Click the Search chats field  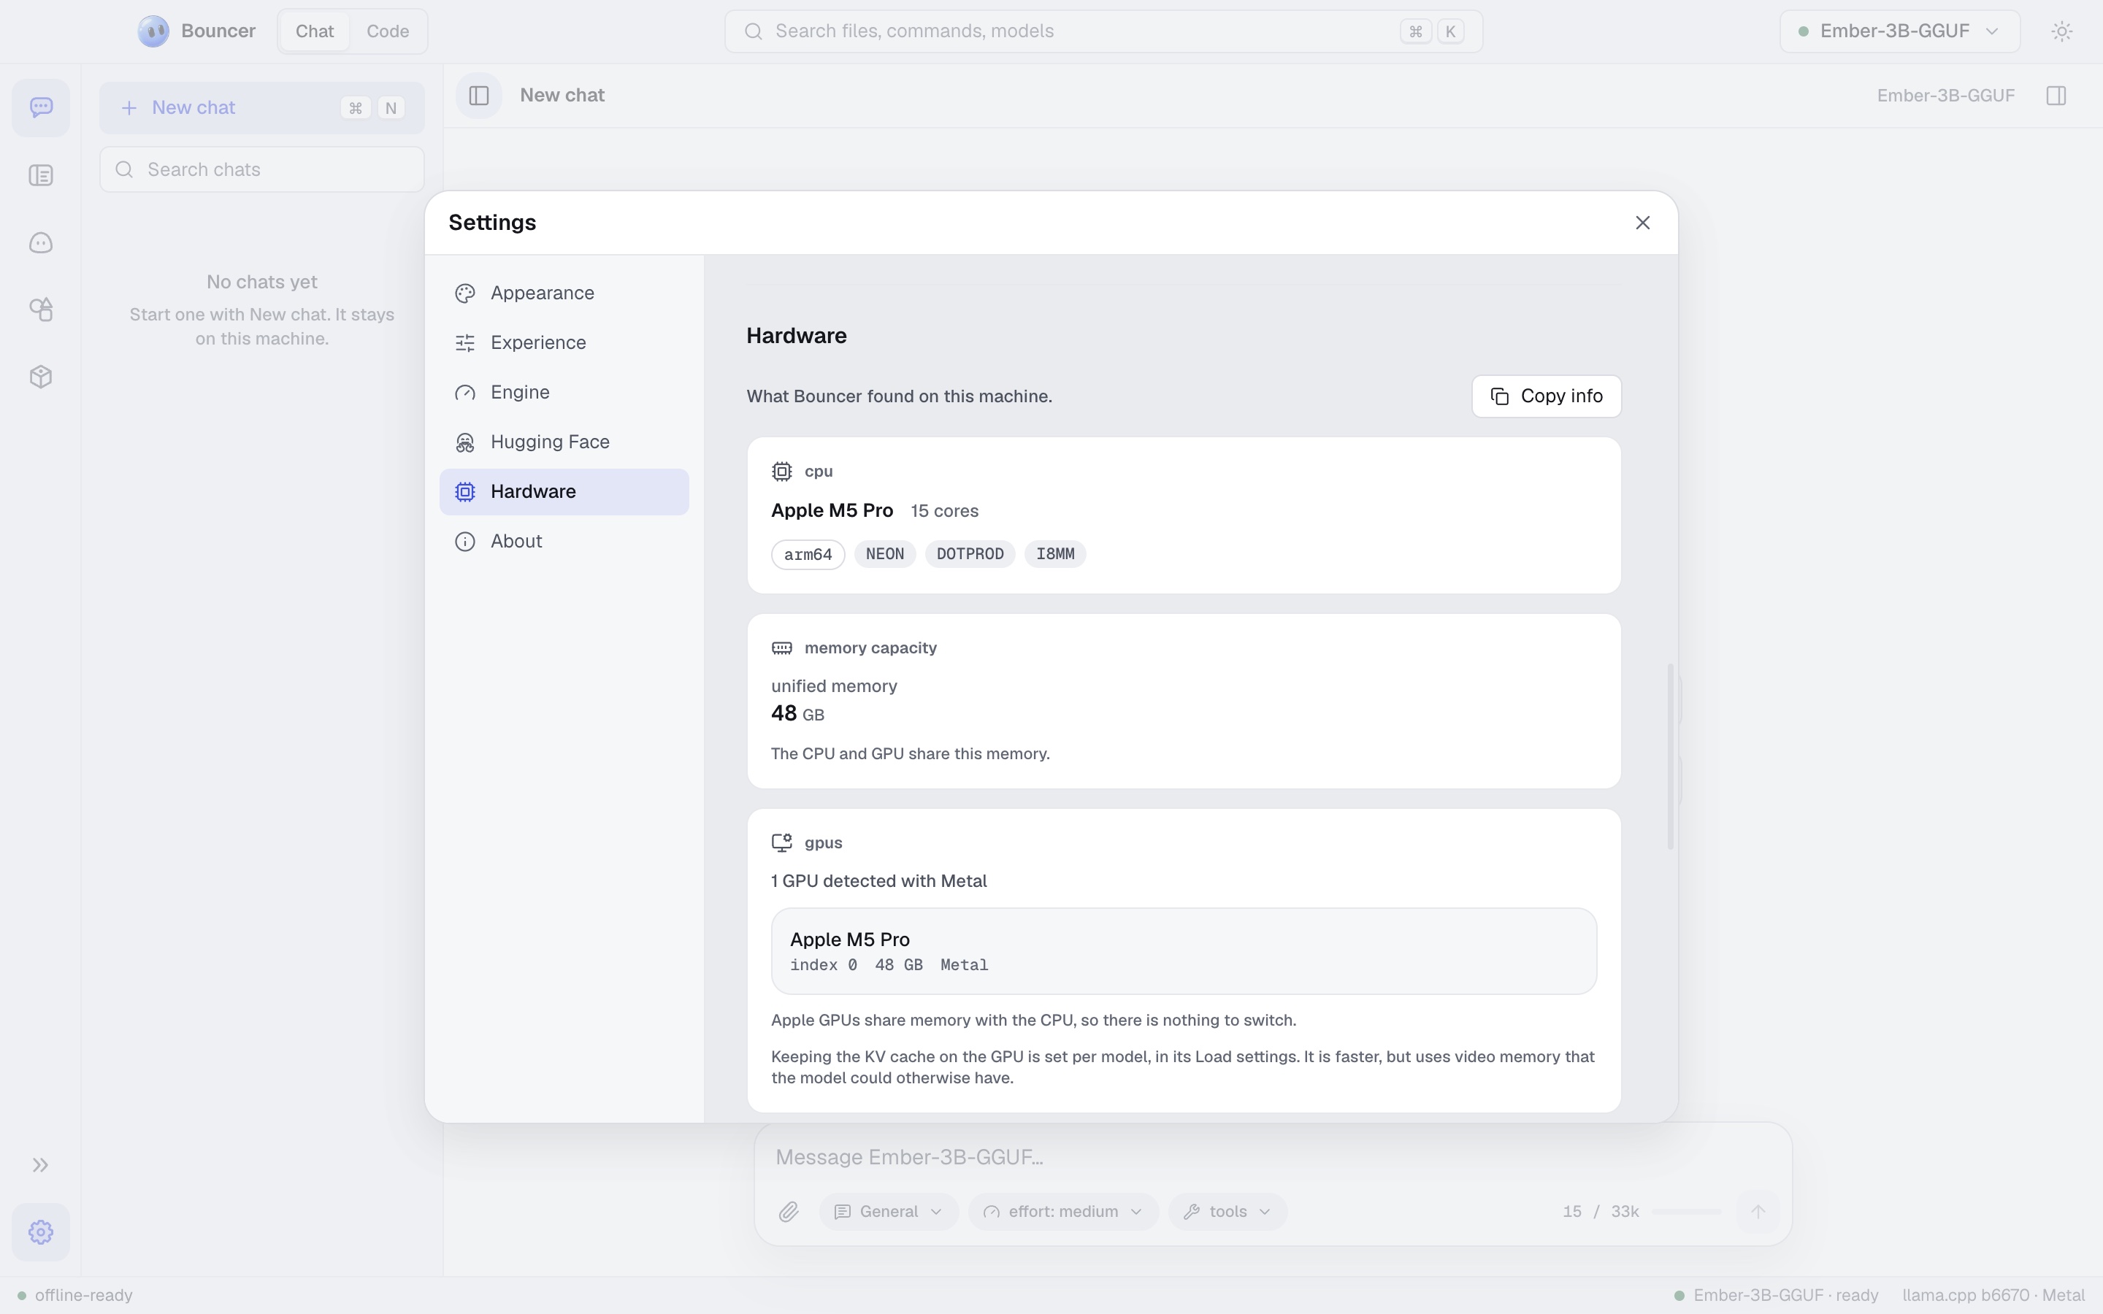click(261, 169)
